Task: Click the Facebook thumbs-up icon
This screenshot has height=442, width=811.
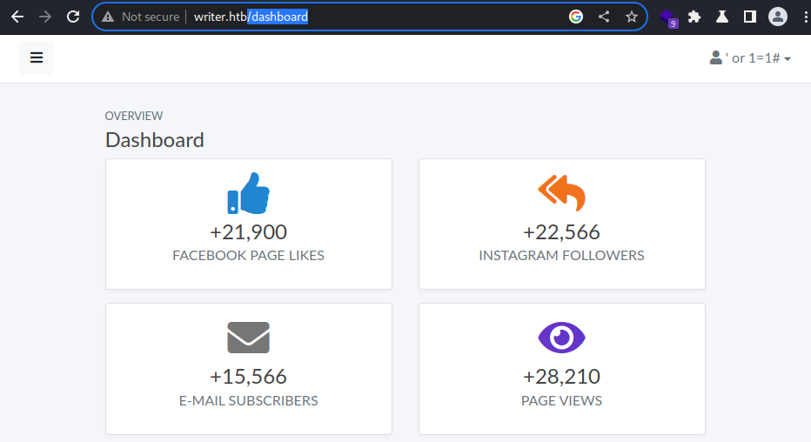Action: (249, 193)
